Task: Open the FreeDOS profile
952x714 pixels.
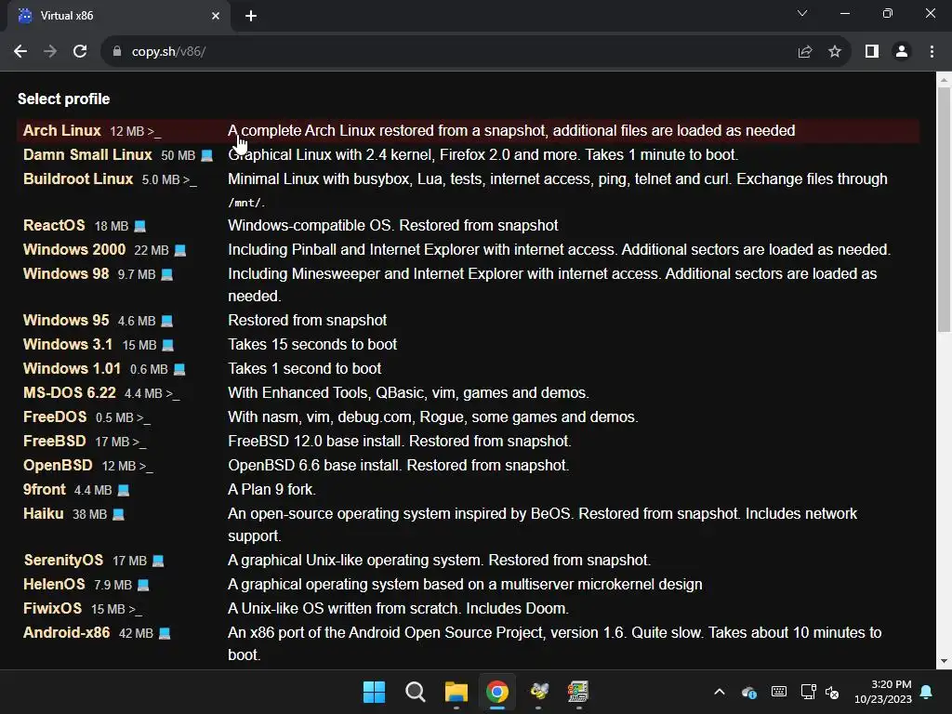Action: 55,417
